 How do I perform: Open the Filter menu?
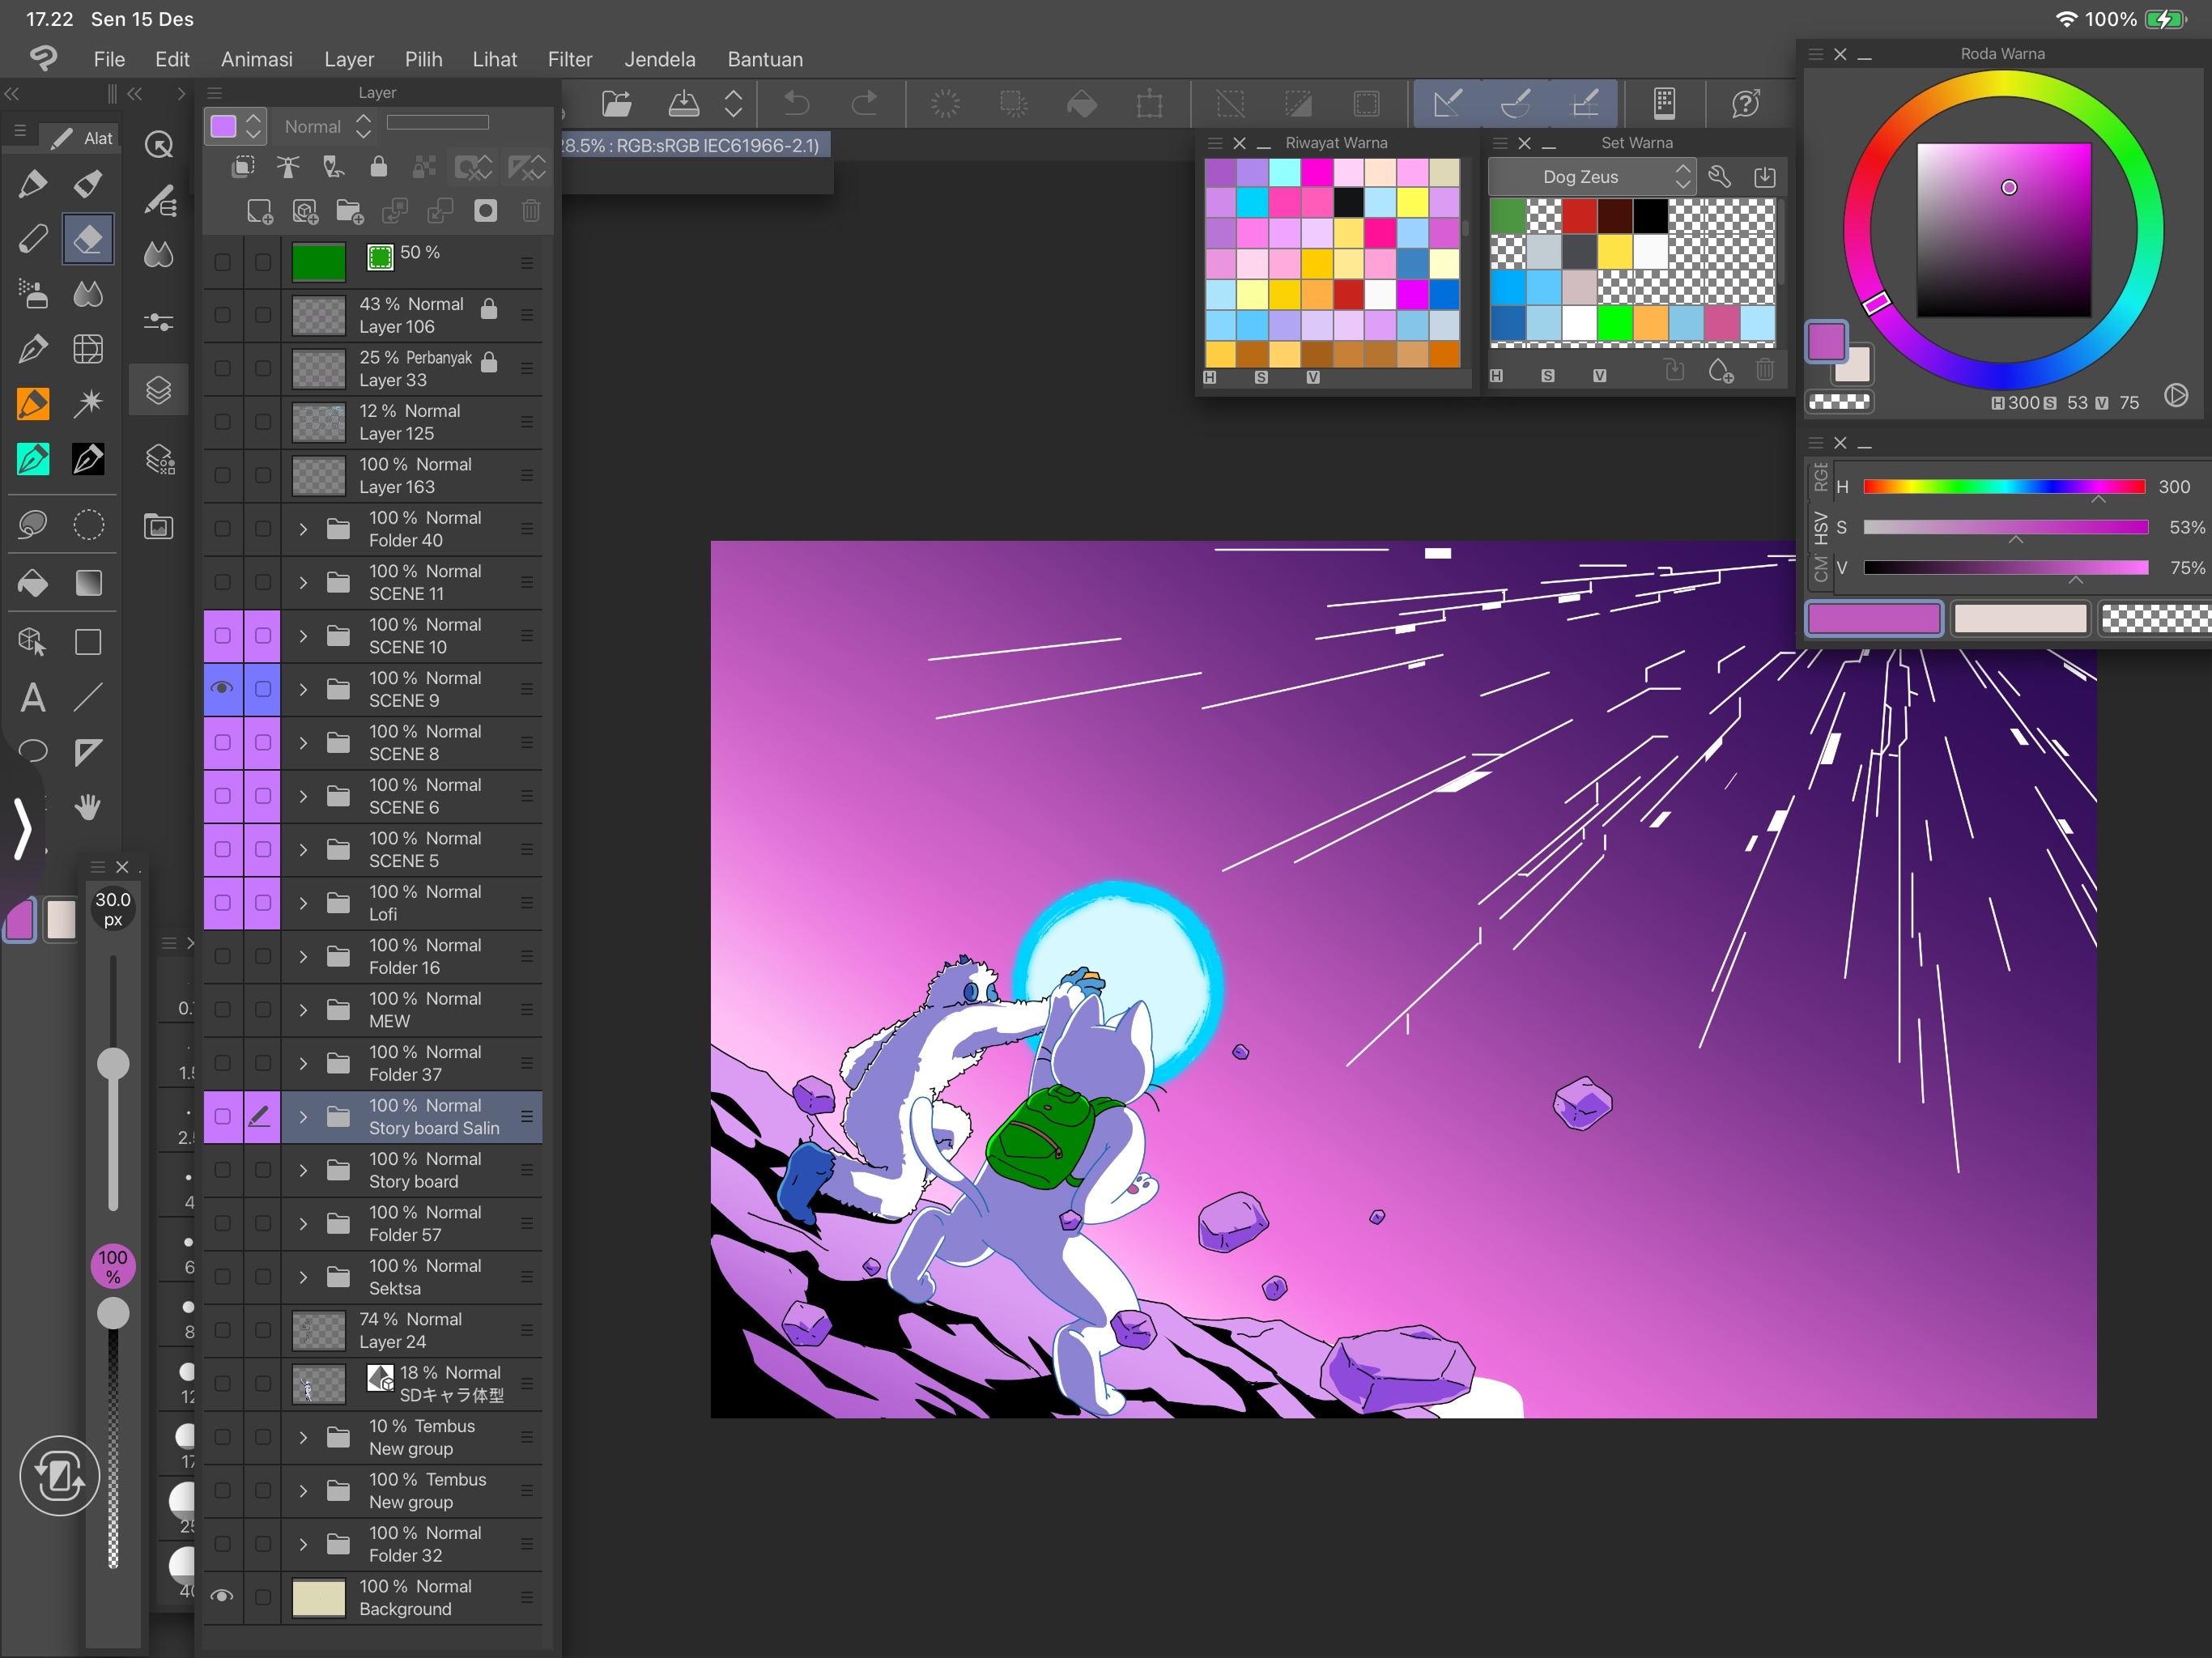570,59
